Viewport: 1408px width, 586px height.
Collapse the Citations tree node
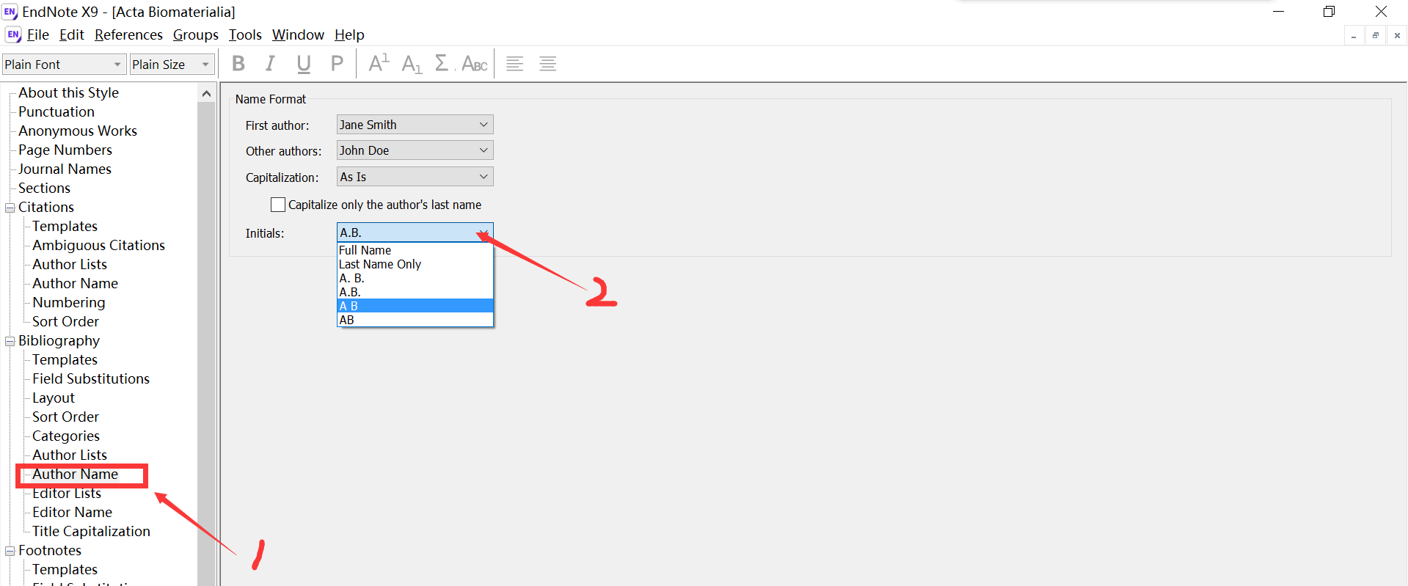coord(10,208)
